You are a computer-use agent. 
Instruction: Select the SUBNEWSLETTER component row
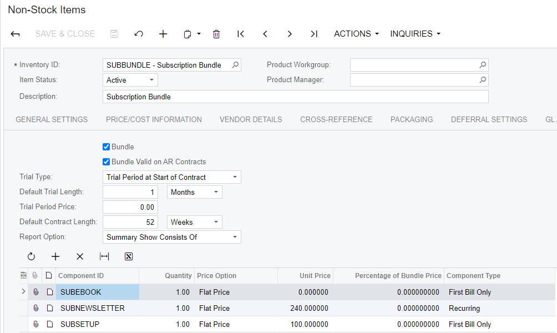pos(288,308)
